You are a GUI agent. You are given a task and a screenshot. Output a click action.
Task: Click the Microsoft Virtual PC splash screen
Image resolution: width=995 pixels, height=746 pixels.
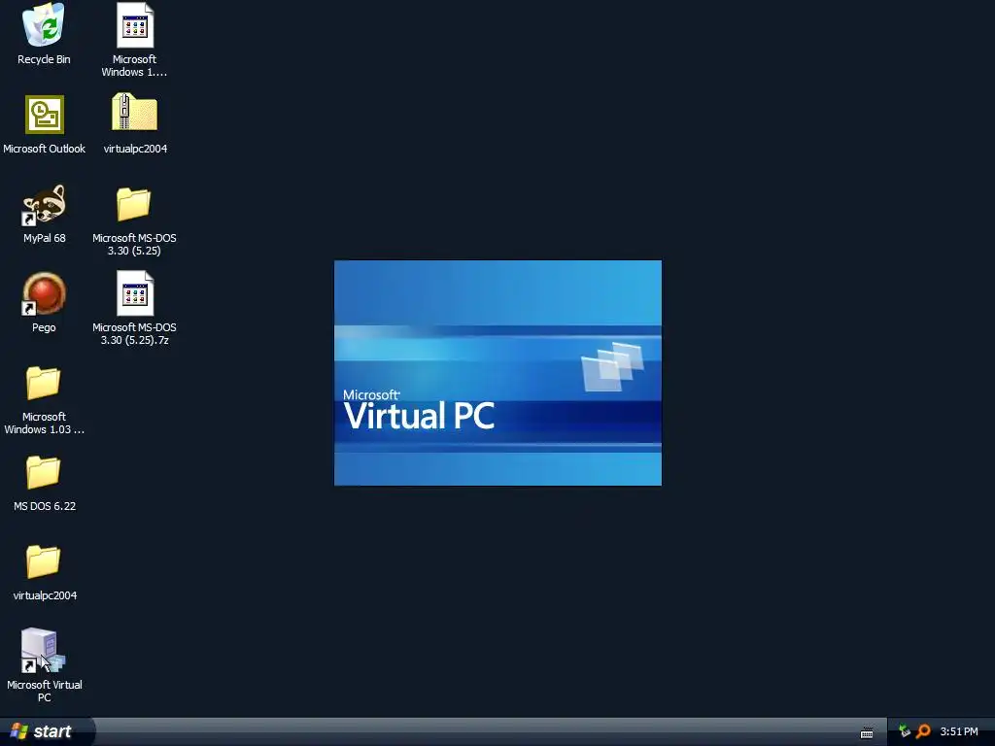(497, 373)
